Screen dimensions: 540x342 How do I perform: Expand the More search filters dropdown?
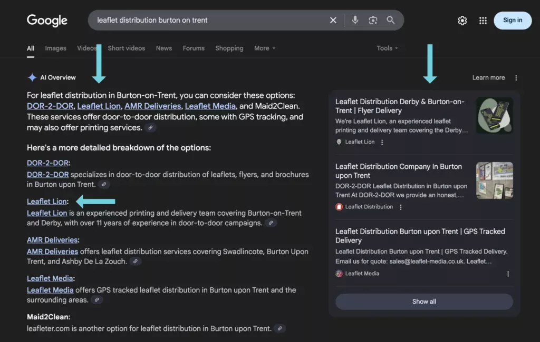[x=265, y=48]
